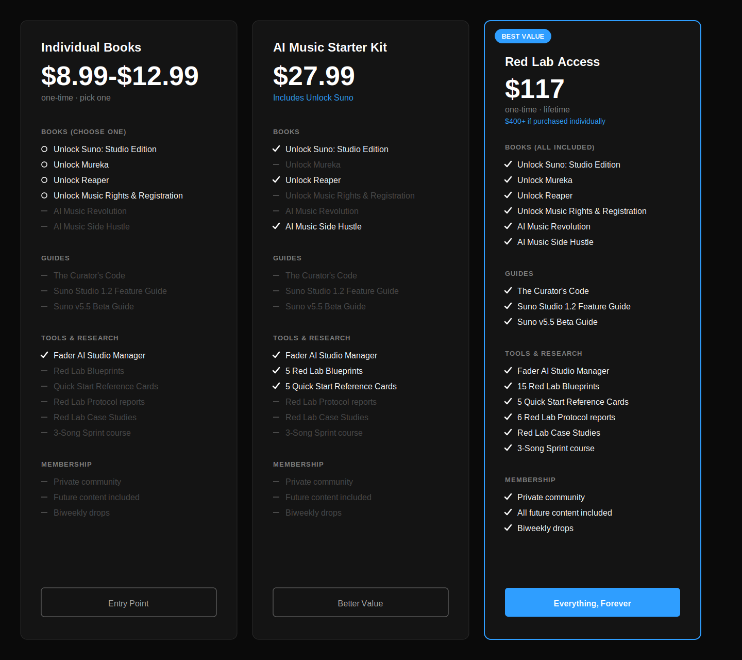
Task: Click the Better Value button
Action: pyautogui.click(x=361, y=602)
